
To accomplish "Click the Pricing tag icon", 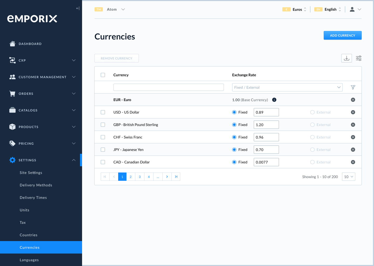I will pyautogui.click(x=12, y=143).
